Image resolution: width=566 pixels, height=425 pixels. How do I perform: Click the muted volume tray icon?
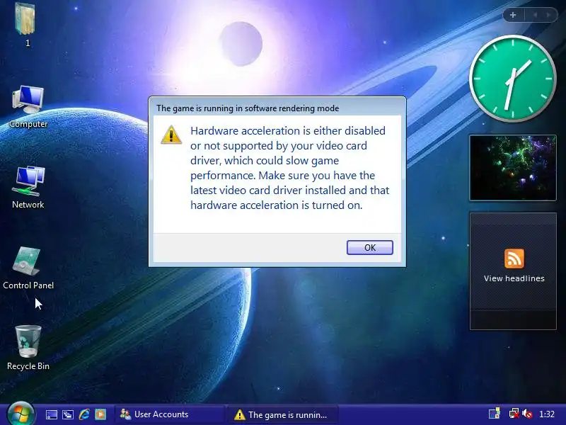(527, 414)
